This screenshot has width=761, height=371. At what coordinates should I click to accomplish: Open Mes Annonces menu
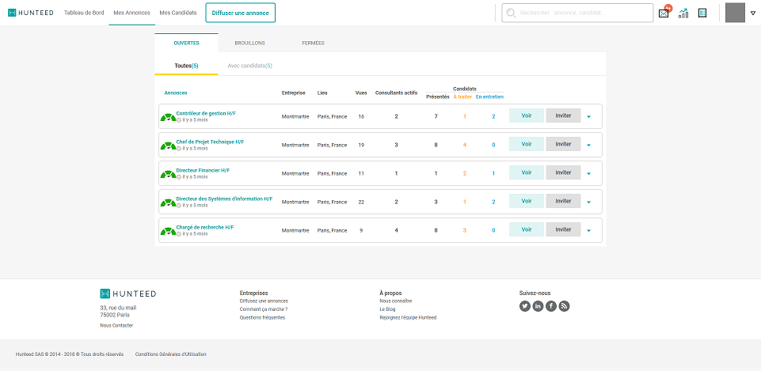[132, 13]
